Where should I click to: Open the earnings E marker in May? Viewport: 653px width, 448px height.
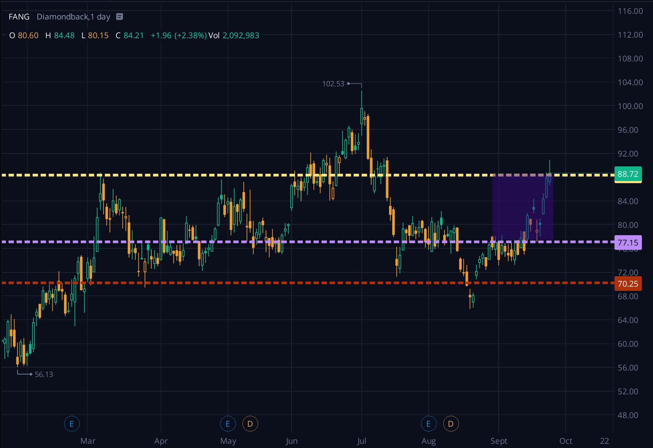coord(228,424)
